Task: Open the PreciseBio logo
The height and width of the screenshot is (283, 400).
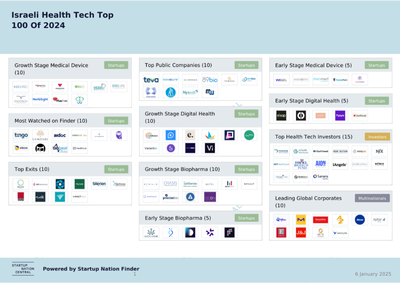Action: pos(171,197)
